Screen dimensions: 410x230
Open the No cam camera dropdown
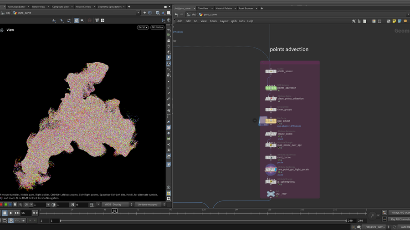tap(157, 27)
